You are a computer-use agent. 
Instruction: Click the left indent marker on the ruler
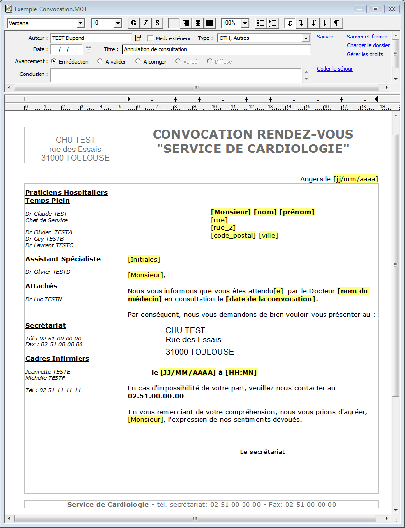pos(128,99)
